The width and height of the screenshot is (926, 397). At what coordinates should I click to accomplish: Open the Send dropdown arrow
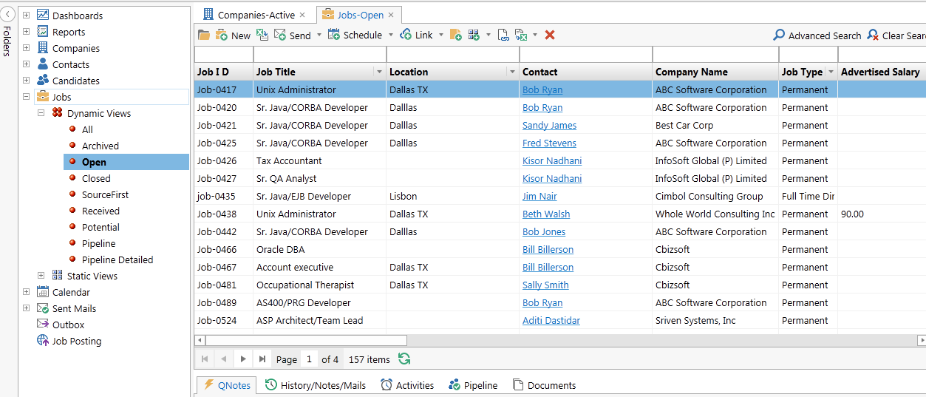click(319, 35)
